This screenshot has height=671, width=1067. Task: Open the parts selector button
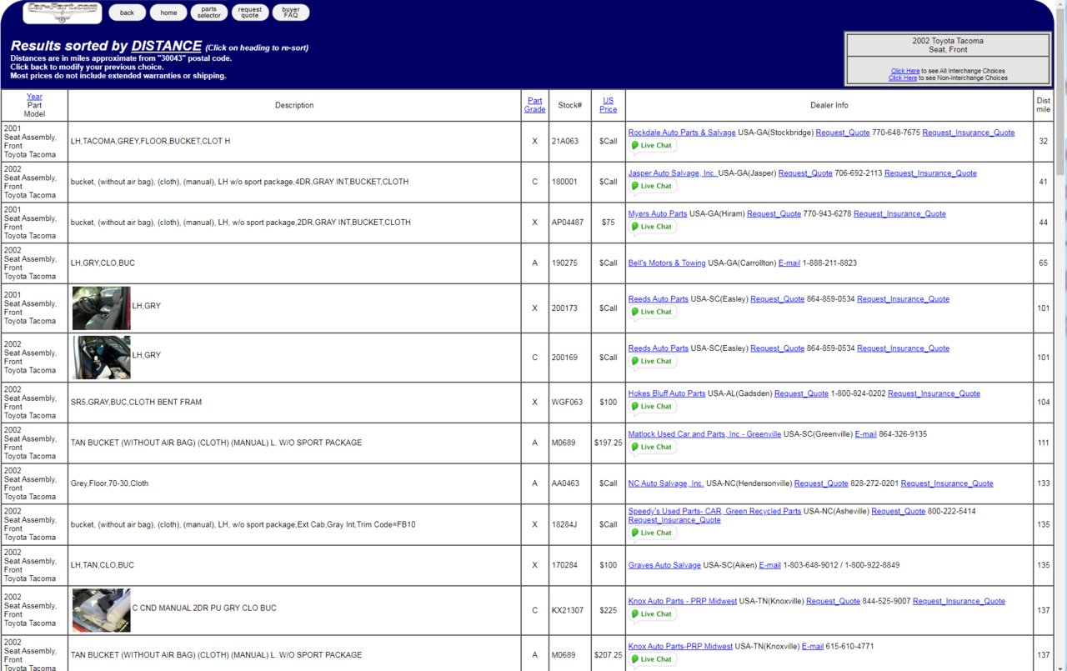point(208,13)
